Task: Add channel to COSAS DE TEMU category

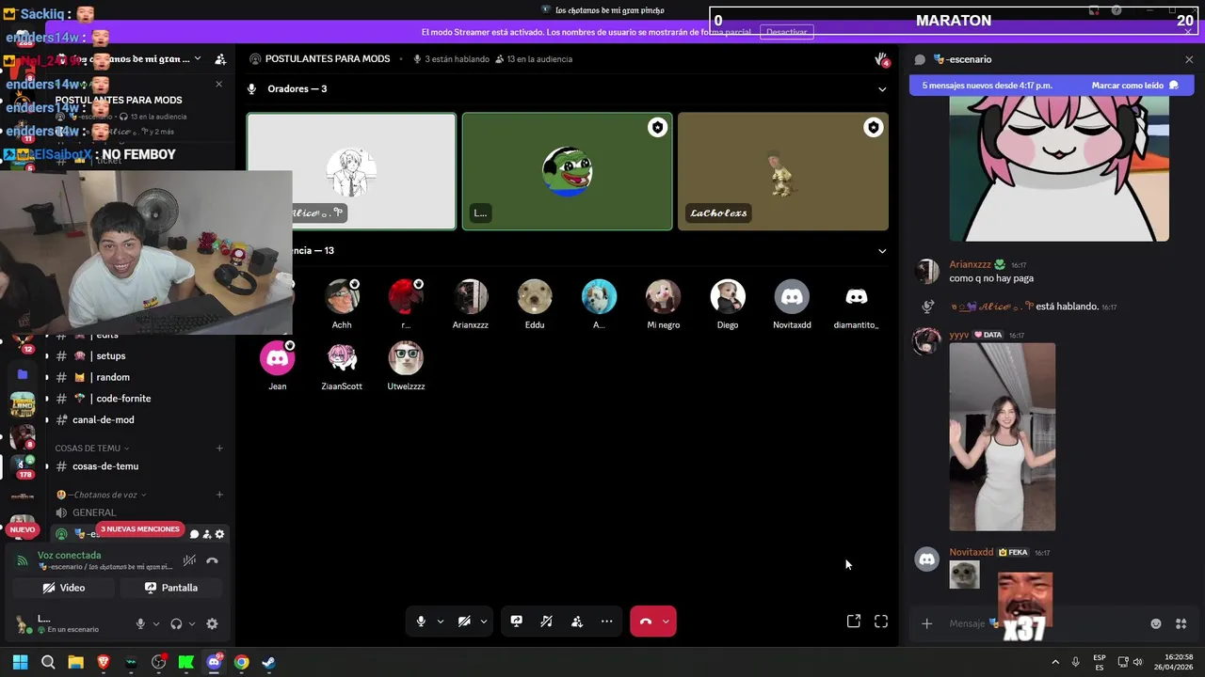Action: [219, 449]
